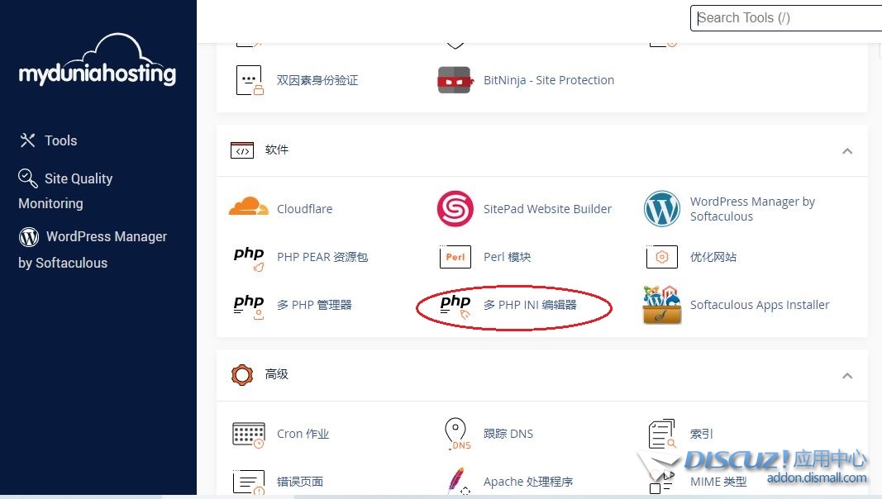Click the Apache 处理程序 feather icon

(x=458, y=481)
